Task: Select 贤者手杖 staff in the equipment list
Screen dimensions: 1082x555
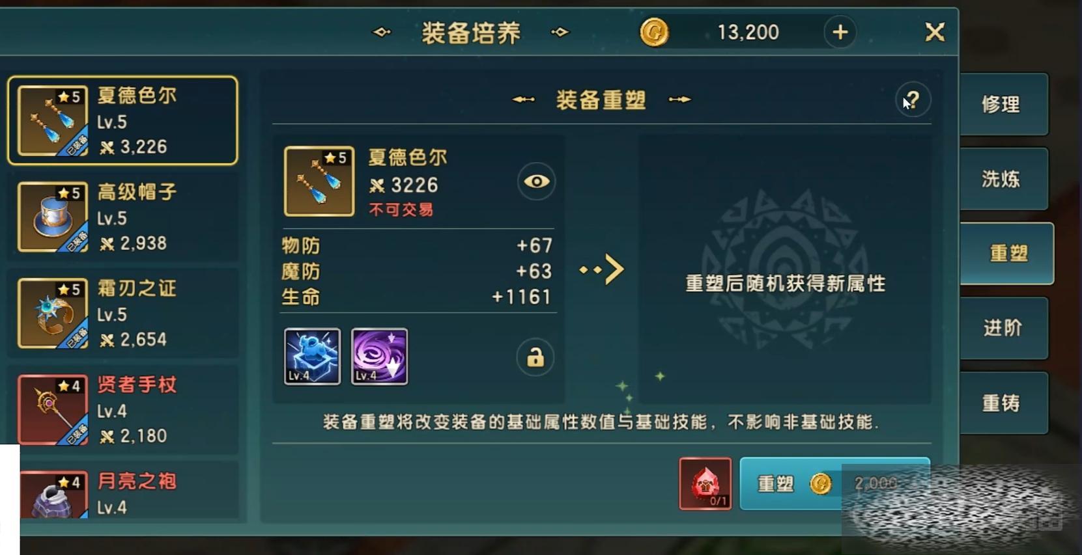Action: [x=122, y=410]
